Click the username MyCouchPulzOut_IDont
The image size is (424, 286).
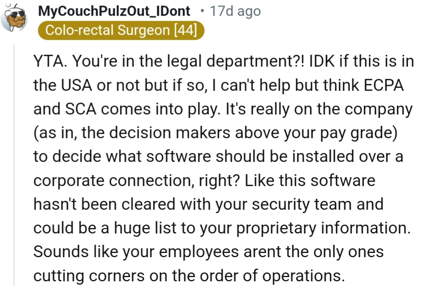pos(114,11)
